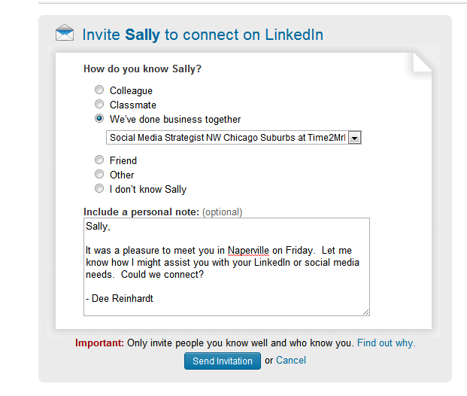Open the Find out why link
This screenshot has width=467, height=396.
[387, 343]
